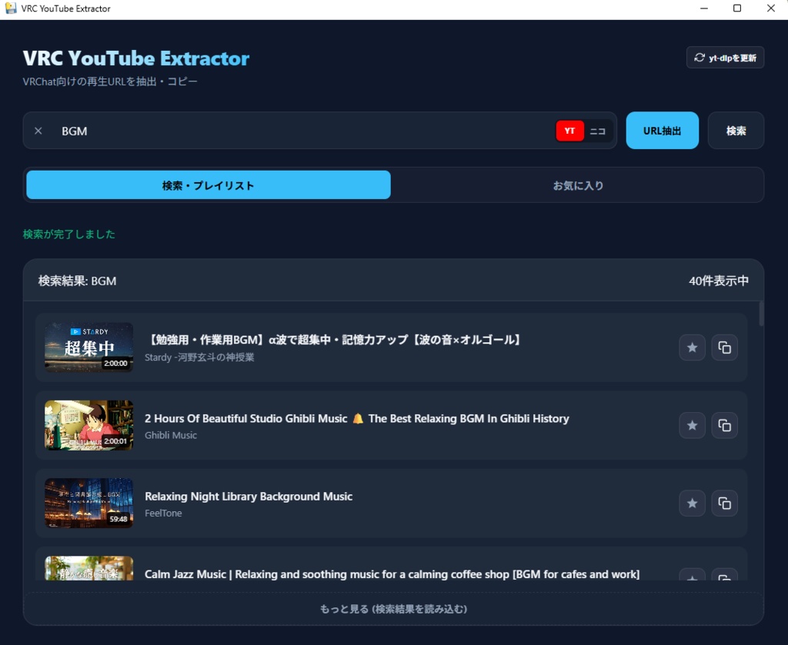
Task: Click inside the BGM search field
Action: coord(308,130)
